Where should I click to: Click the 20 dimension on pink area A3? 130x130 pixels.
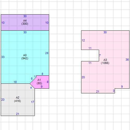pos(83,77)
